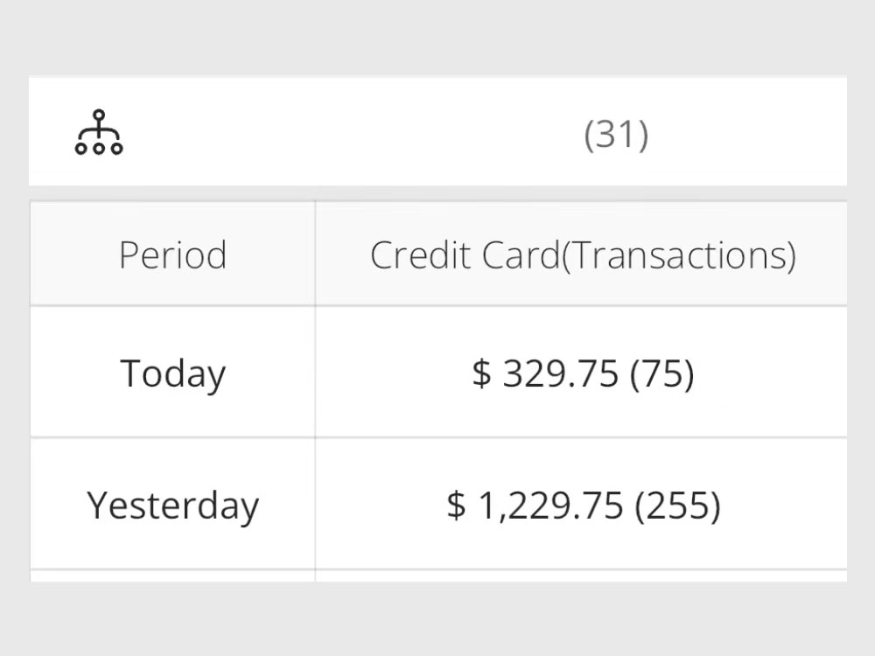Click the blank cell below Yesterday label
Viewport: 875px width, 656px height.
pyautogui.click(x=172, y=576)
